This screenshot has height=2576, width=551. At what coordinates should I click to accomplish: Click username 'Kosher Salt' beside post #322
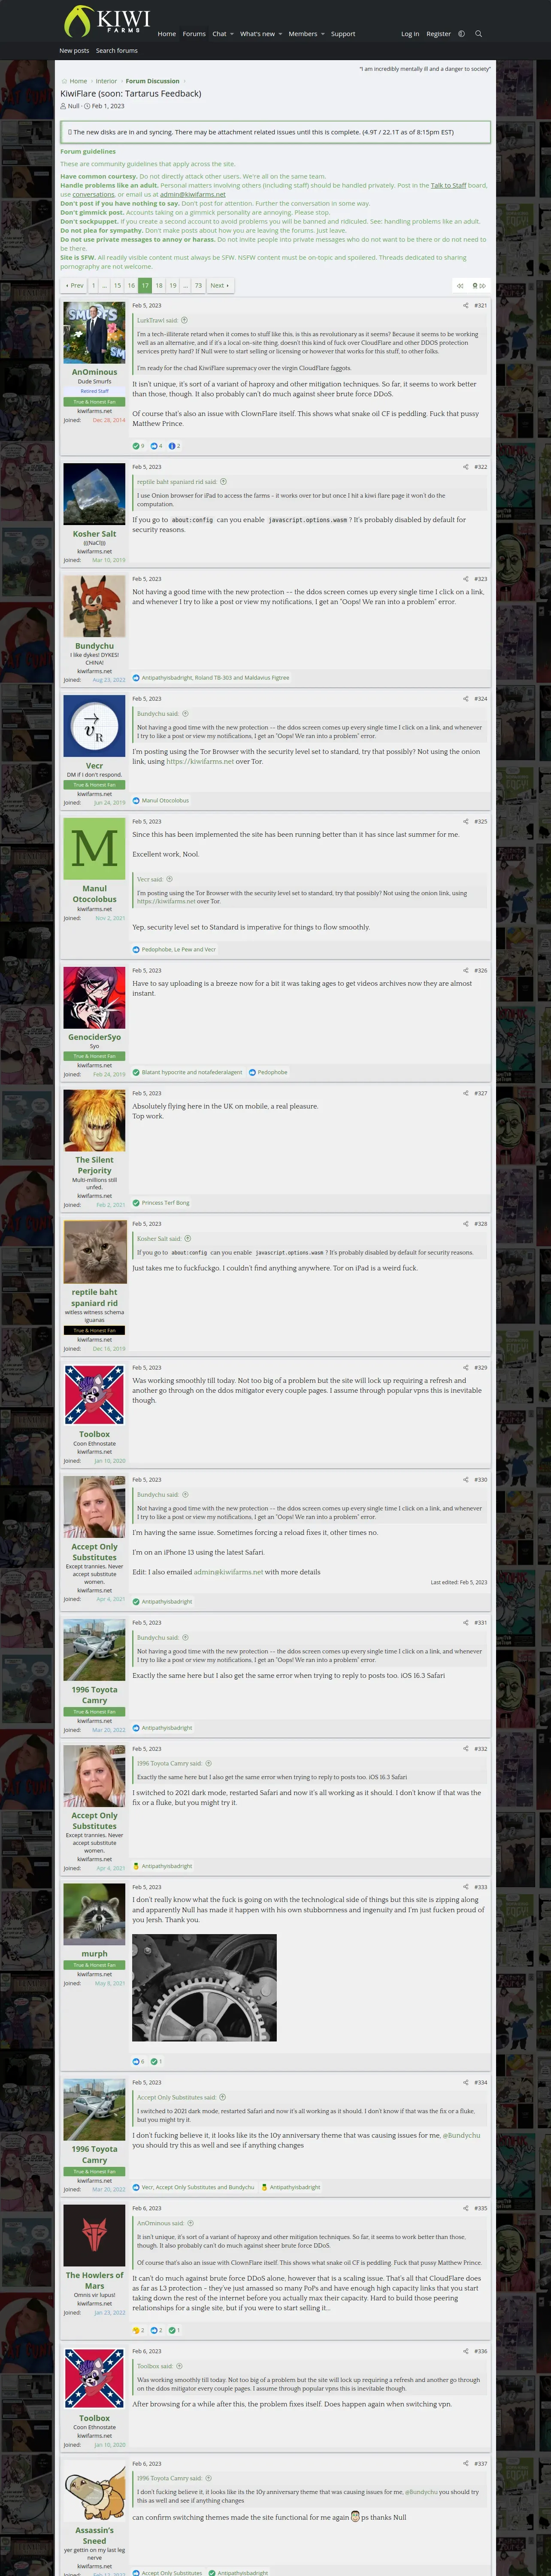pos(95,534)
